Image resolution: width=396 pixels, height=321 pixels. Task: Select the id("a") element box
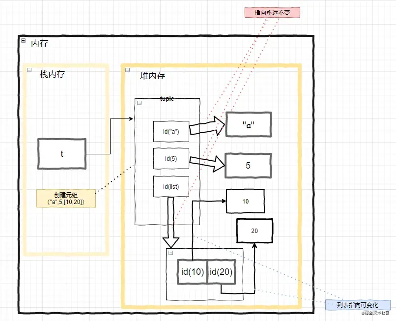point(171,132)
